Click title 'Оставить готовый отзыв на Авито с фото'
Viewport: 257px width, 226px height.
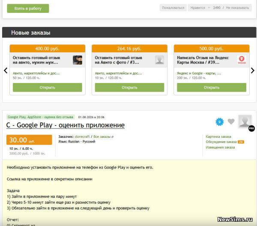tap(119, 60)
